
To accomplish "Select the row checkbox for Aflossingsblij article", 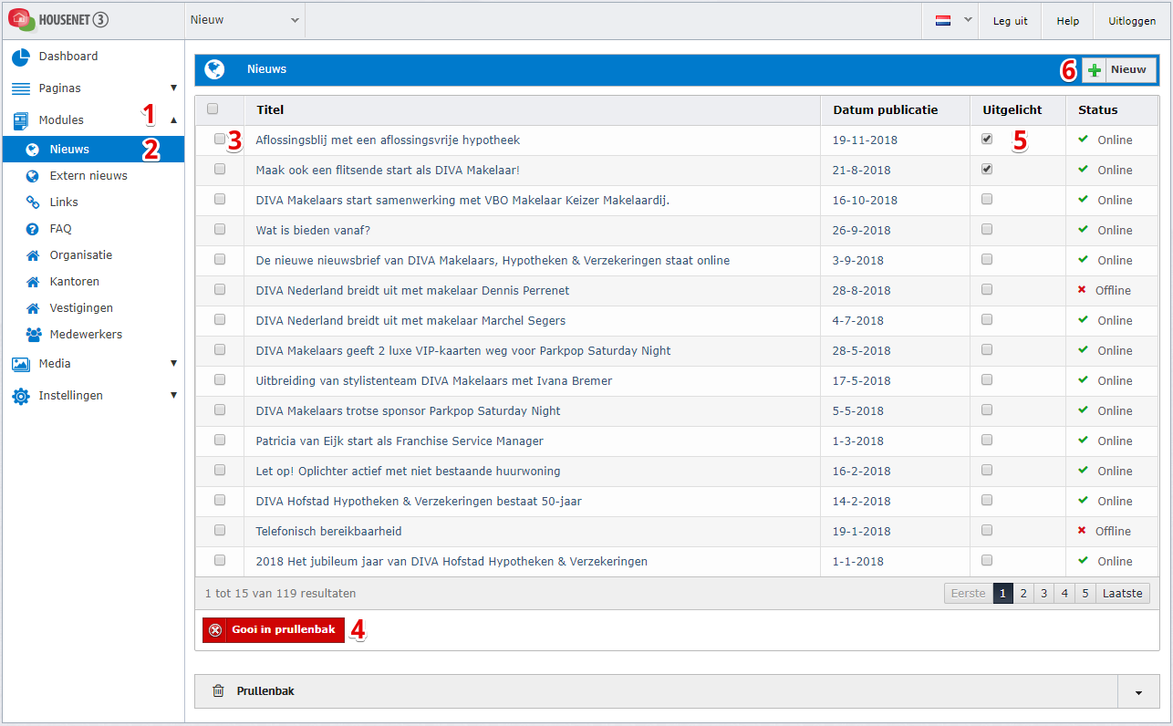I will coord(220,140).
